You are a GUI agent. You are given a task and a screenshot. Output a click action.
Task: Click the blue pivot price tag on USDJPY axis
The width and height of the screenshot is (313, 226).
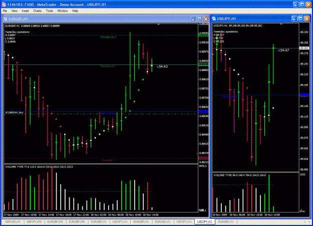click(304, 94)
